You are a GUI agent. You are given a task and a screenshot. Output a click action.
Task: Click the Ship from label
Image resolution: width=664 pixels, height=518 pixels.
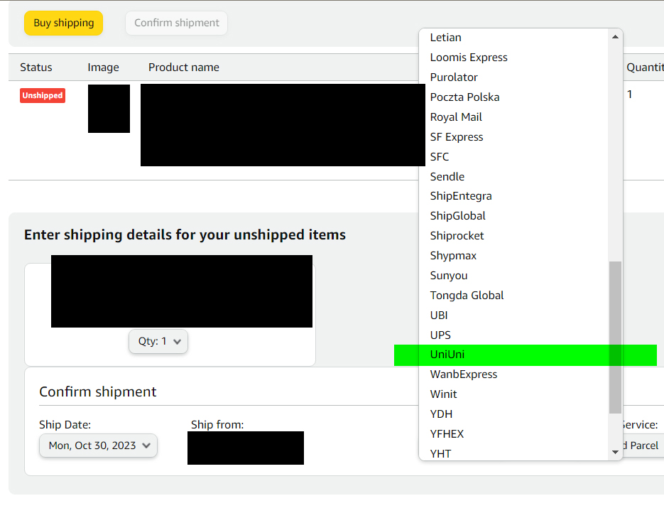217,425
